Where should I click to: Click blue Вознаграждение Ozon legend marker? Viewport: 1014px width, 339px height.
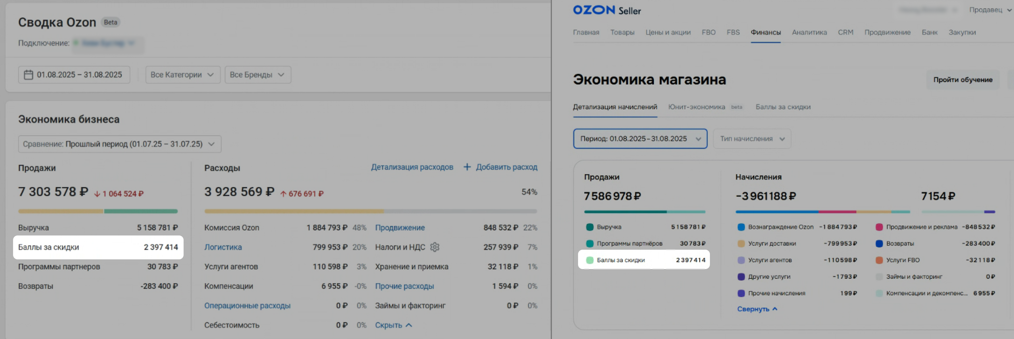click(741, 227)
